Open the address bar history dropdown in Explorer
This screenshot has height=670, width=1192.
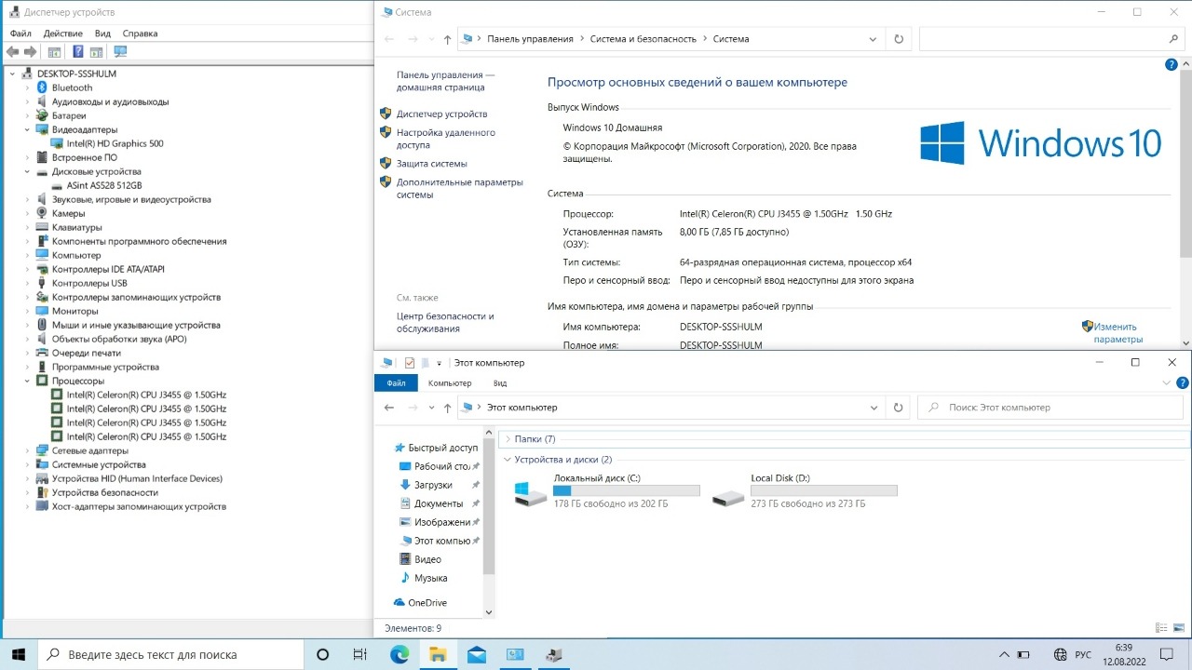pyautogui.click(x=873, y=408)
